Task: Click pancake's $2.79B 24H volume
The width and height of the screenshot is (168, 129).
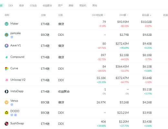Action: click(x=124, y=35)
